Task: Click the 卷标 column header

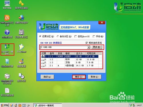Action: pos(70,53)
